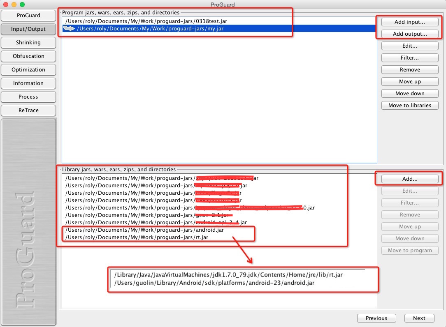Click Move to libraries button
The image size is (446, 327).
410,106
